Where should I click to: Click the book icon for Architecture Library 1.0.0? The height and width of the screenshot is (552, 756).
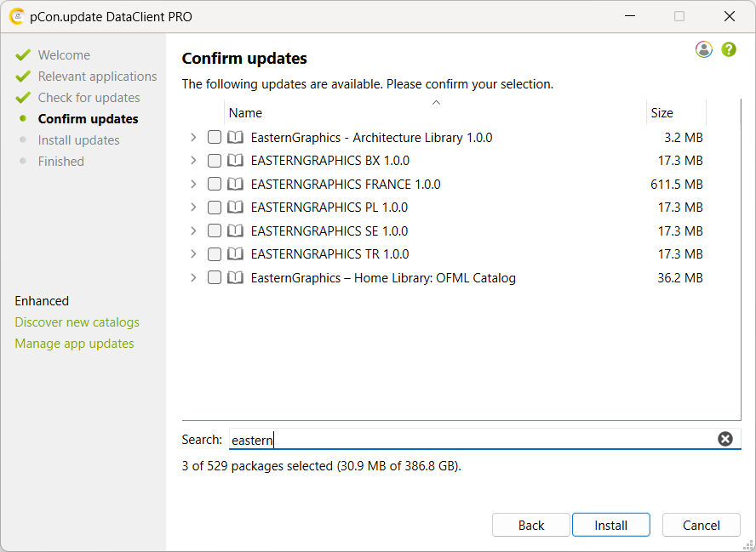click(235, 138)
